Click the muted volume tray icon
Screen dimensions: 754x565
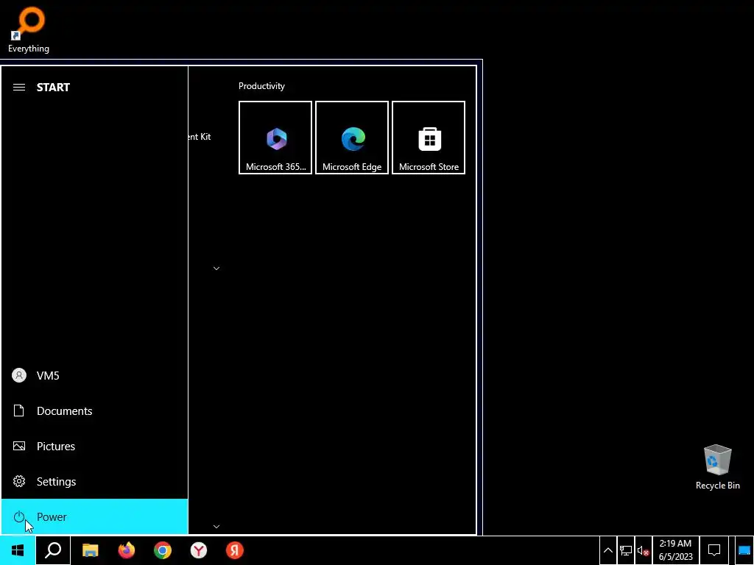coord(643,550)
